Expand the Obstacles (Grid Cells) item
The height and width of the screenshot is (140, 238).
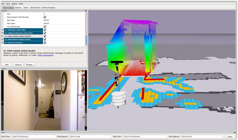coord(2,30)
